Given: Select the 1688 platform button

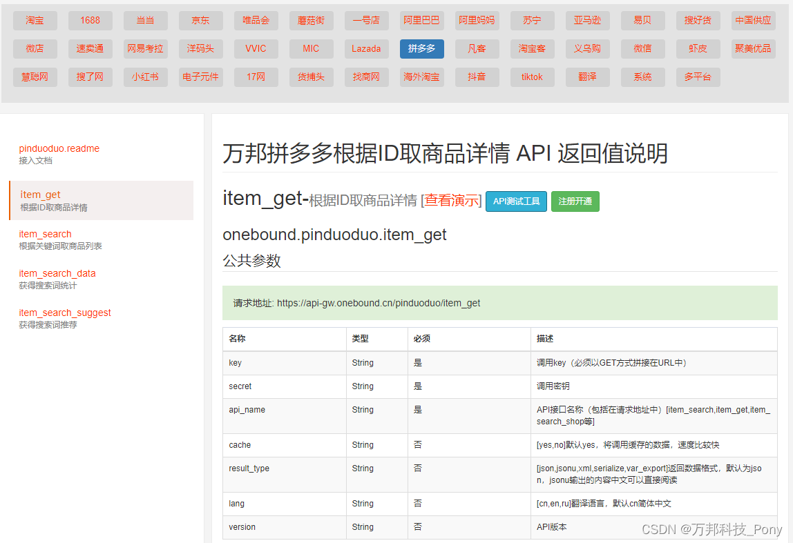Looking at the screenshot, I should pyautogui.click(x=90, y=20).
